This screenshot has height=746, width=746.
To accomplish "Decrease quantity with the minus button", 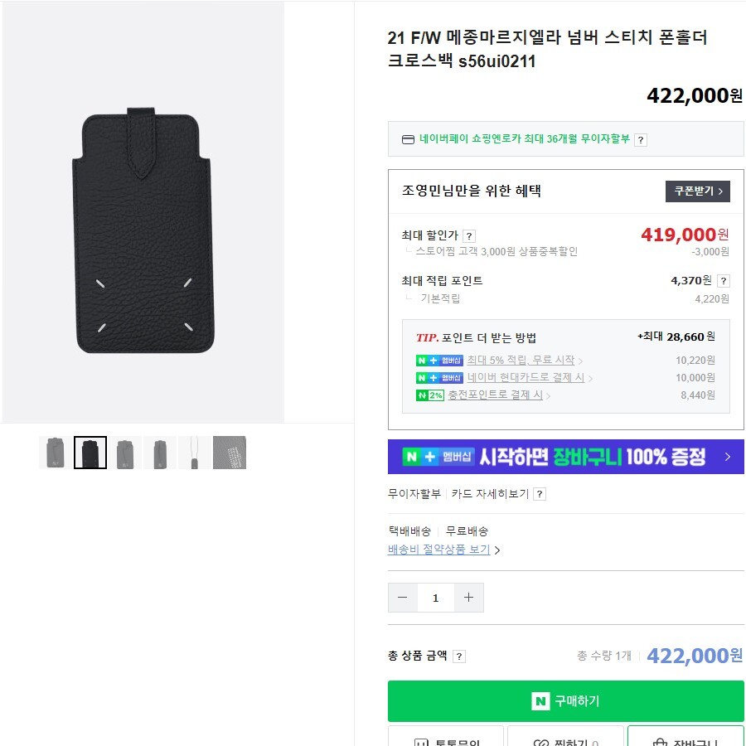I will point(403,598).
